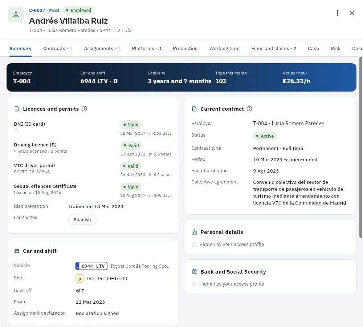Click the Valid badge for DNI (ID card)
363x327 pixels.
coord(131,125)
